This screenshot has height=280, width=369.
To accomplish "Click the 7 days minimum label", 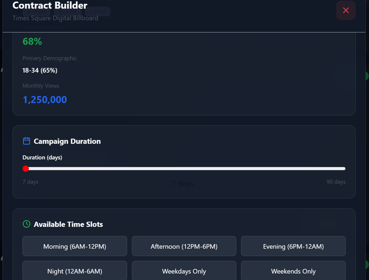I will [x=30, y=182].
